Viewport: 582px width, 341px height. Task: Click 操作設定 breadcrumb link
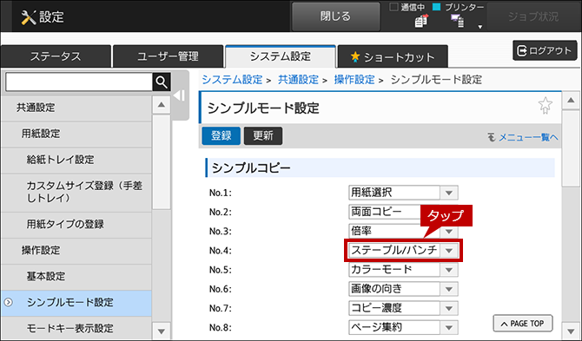pyautogui.click(x=354, y=80)
